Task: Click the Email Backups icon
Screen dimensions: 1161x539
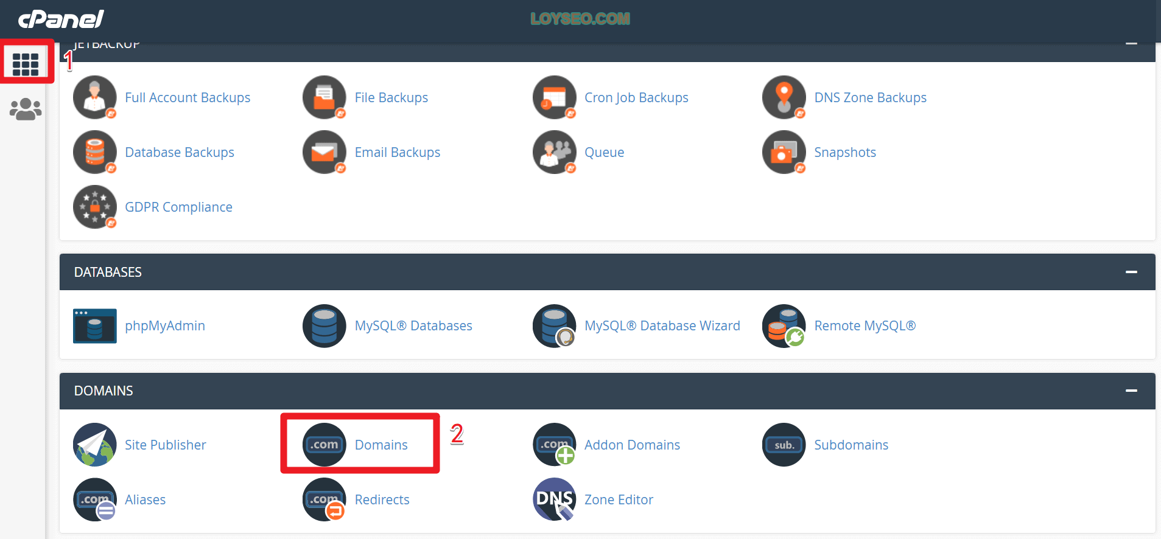Action: pos(324,152)
